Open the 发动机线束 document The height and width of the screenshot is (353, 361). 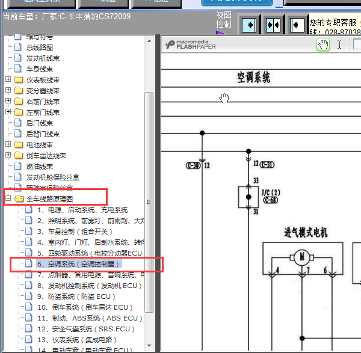click(43, 58)
